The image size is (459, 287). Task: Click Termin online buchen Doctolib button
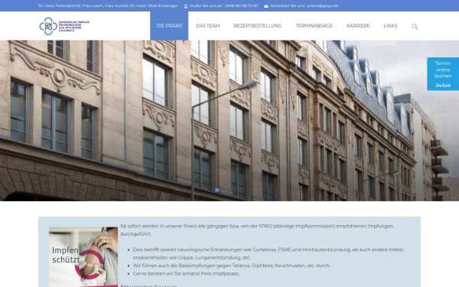point(443,73)
